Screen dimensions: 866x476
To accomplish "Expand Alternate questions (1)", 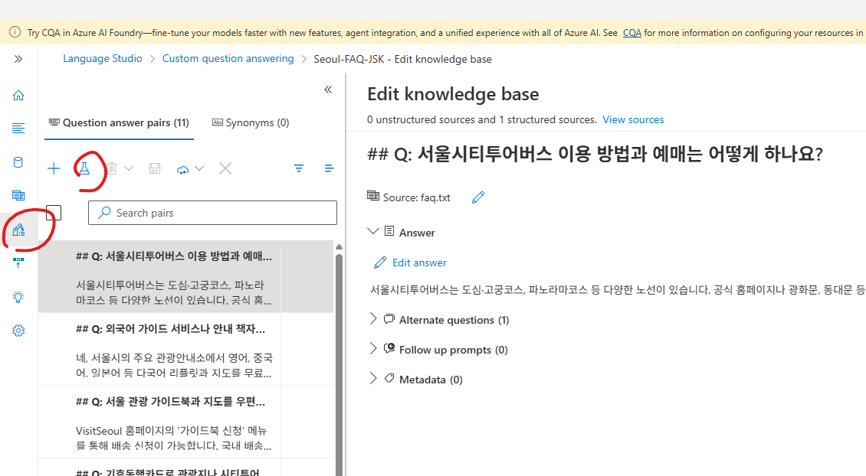I will (x=373, y=318).
